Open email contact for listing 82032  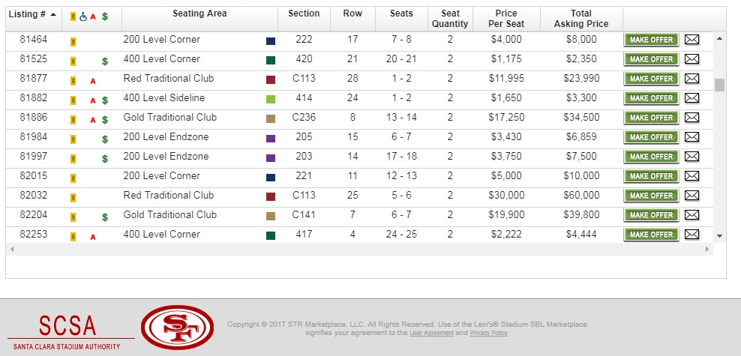pos(691,196)
